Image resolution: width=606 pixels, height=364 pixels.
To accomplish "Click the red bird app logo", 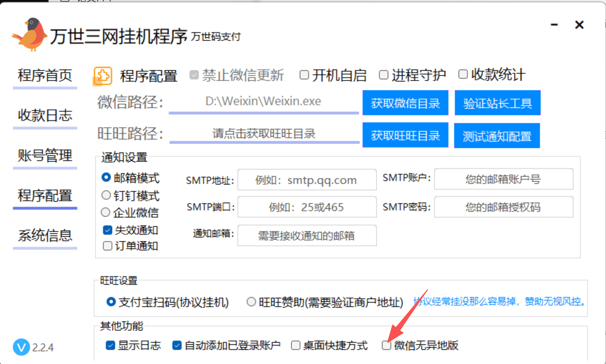I will point(31,34).
